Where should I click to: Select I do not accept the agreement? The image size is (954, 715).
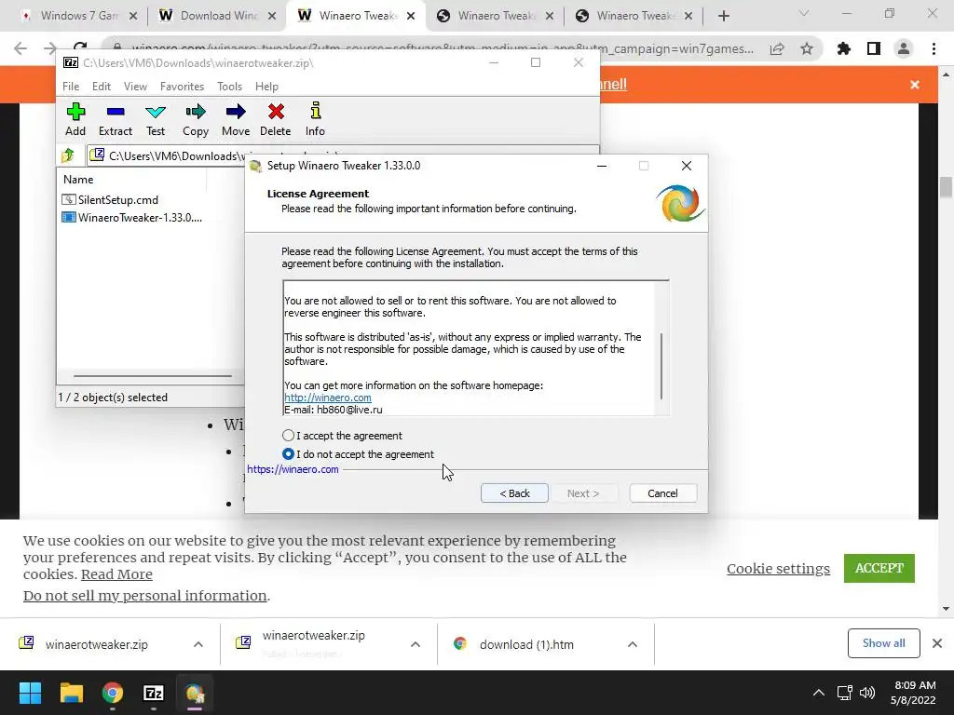pos(358,454)
